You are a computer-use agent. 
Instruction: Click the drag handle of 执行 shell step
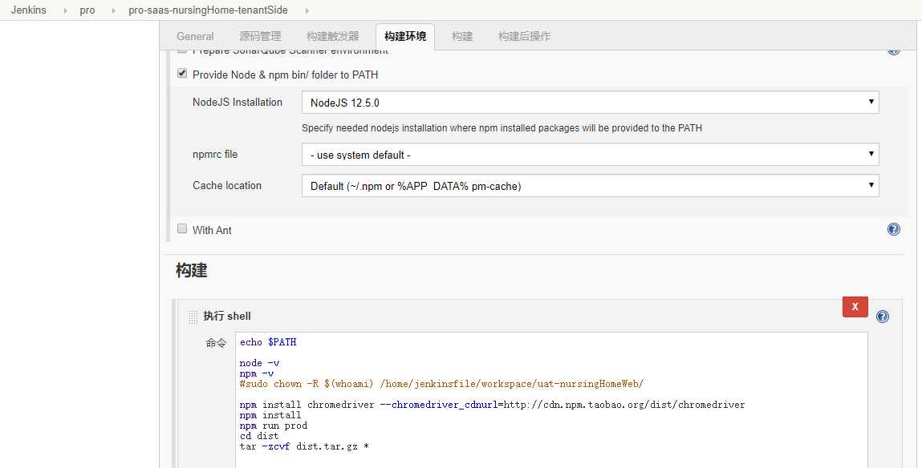point(193,317)
